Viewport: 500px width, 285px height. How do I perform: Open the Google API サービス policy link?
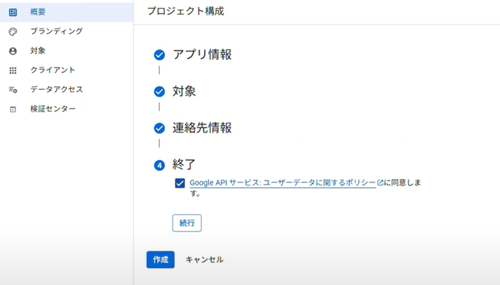coord(282,183)
